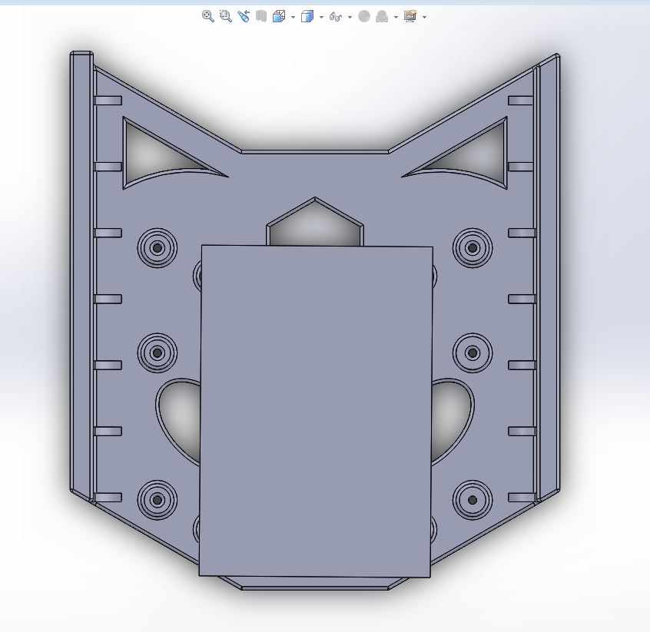Return to the Previous View

244,16
